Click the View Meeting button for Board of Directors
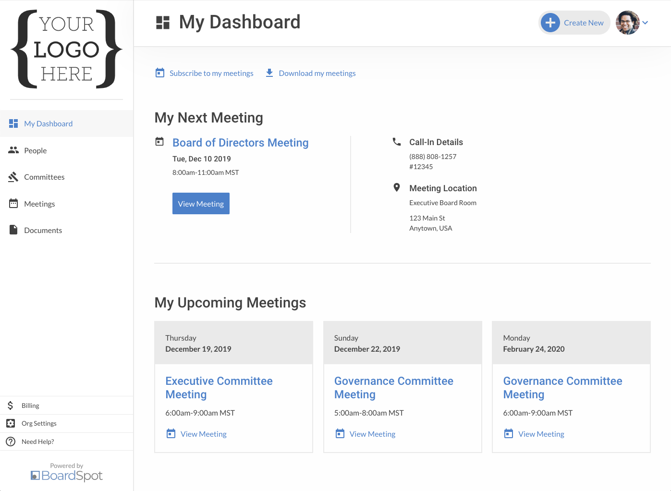Viewport: 671px width, 491px height. click(x=201, y=203)
